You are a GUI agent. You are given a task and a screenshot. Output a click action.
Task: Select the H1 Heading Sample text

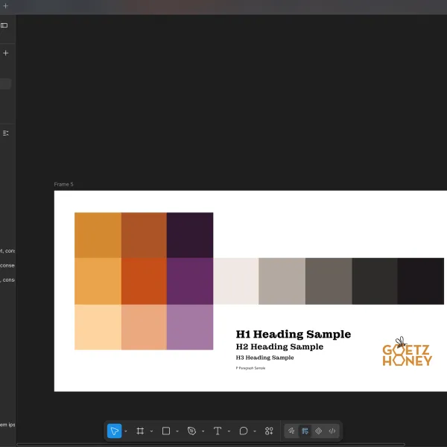pos(294,334)
